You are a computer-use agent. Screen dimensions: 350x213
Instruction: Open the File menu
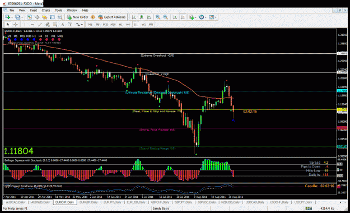(12, 10)
